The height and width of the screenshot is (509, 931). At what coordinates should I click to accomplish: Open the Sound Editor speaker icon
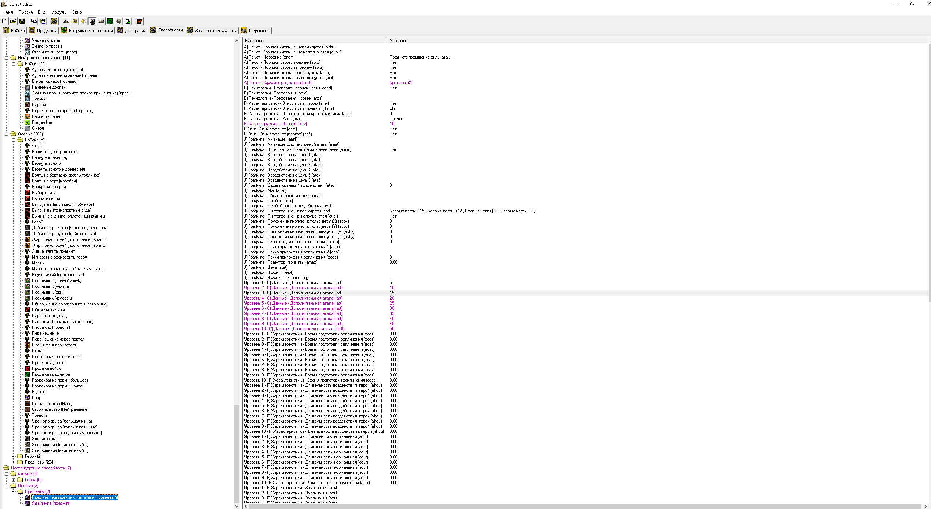coord(84,21)
